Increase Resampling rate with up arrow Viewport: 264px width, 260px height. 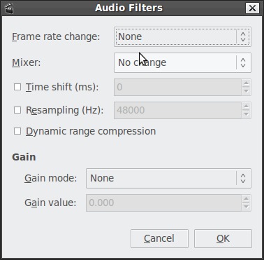(247, 107)
